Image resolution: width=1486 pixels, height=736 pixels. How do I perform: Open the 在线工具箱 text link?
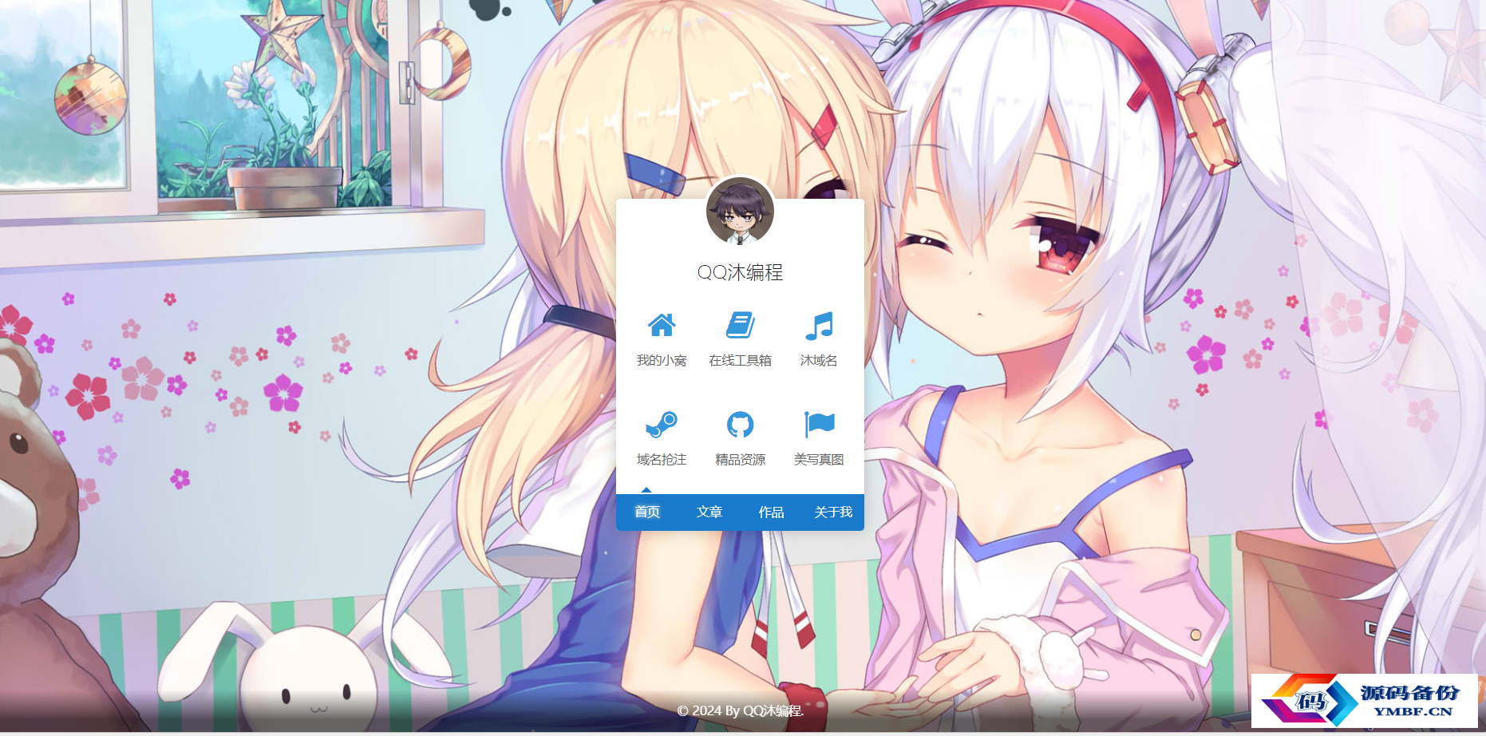coord(740,361)
